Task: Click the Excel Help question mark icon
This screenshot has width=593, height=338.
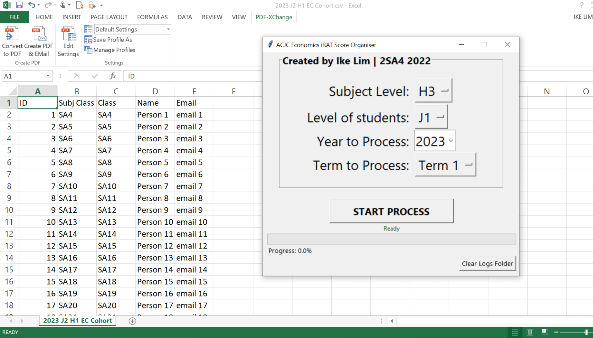Action: click(582, 5)
